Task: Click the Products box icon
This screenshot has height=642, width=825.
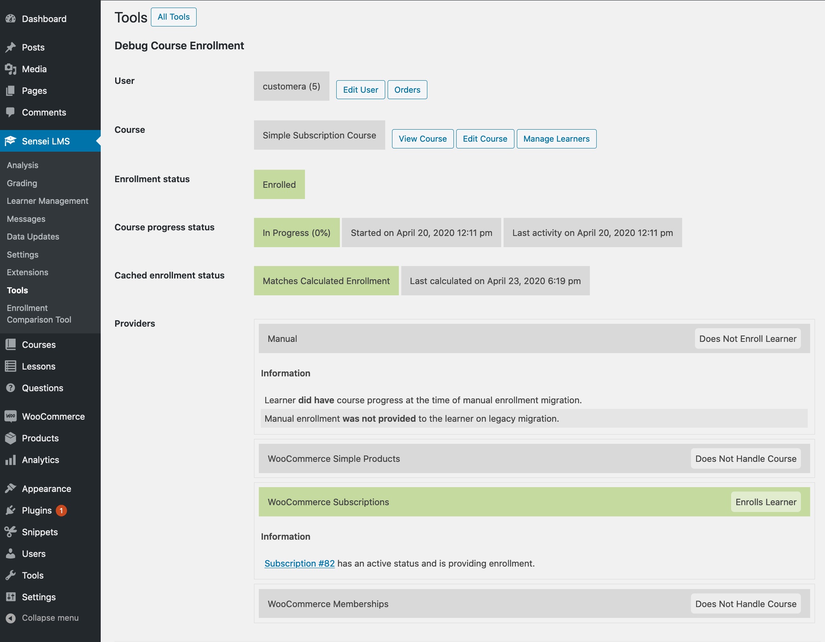Action: click(x=10, y=438)
